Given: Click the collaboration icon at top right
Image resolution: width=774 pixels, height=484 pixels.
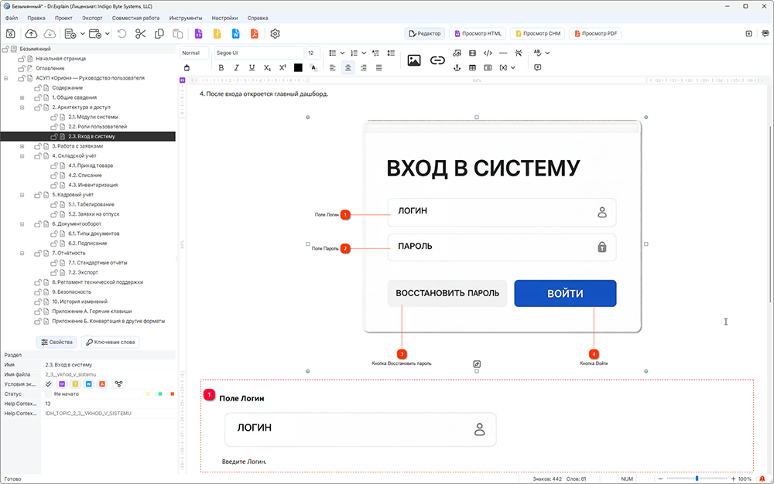Looking at the screenshot, I should 765,33.
